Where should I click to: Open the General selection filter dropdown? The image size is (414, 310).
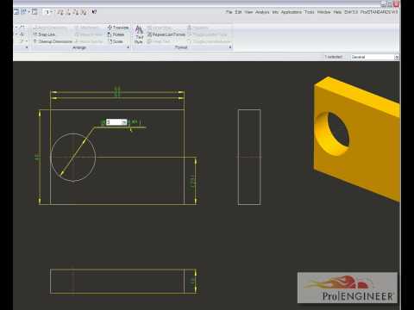[x=375, y=57]
